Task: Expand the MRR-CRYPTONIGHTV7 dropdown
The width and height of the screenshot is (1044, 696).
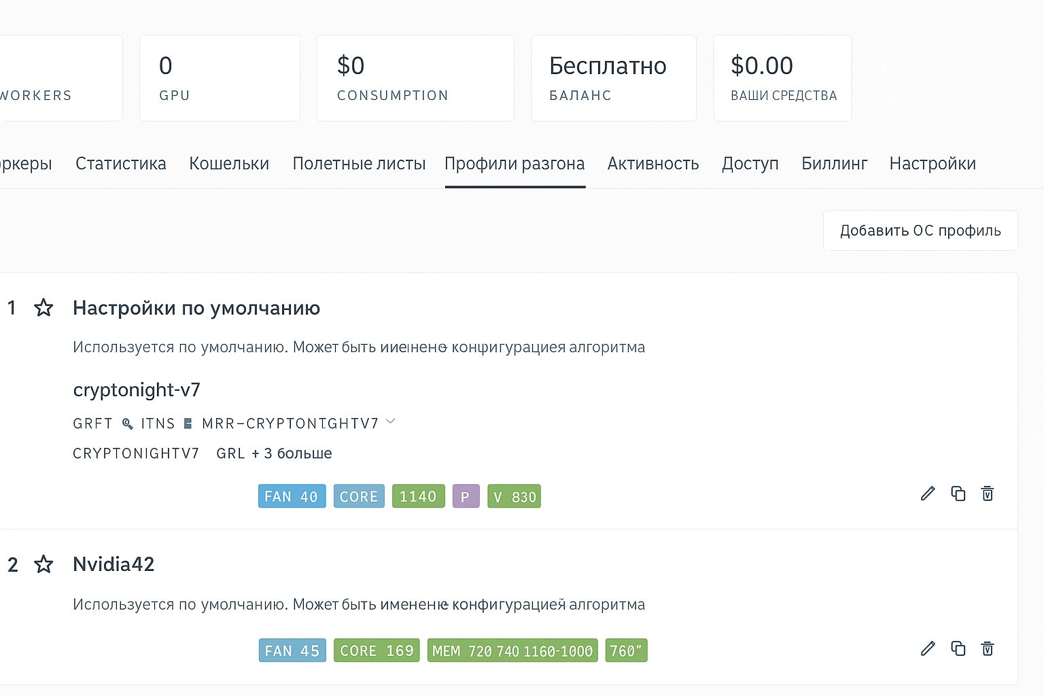Action: [391, 421]
